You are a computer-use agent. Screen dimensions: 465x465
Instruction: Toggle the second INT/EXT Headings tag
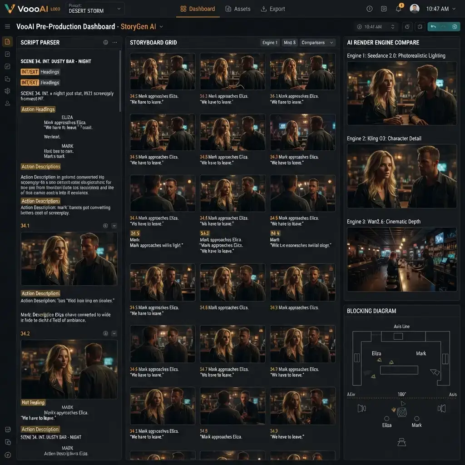pyautogui.click(x=40, y=83)
